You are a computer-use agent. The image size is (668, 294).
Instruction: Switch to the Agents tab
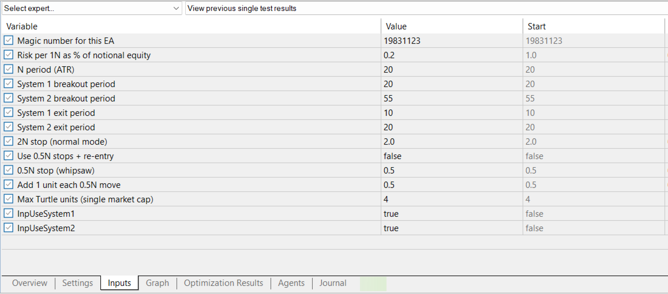291,283
